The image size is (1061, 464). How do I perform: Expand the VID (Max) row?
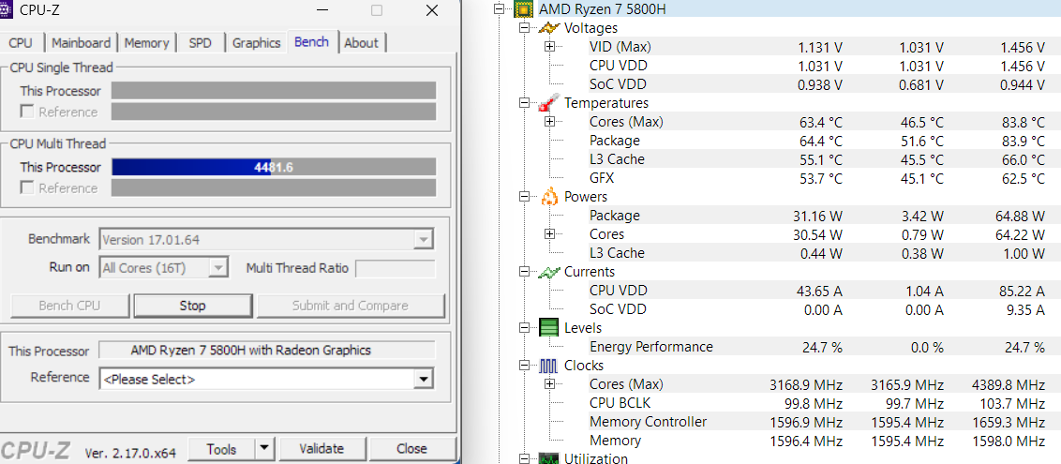coord(549,47)
